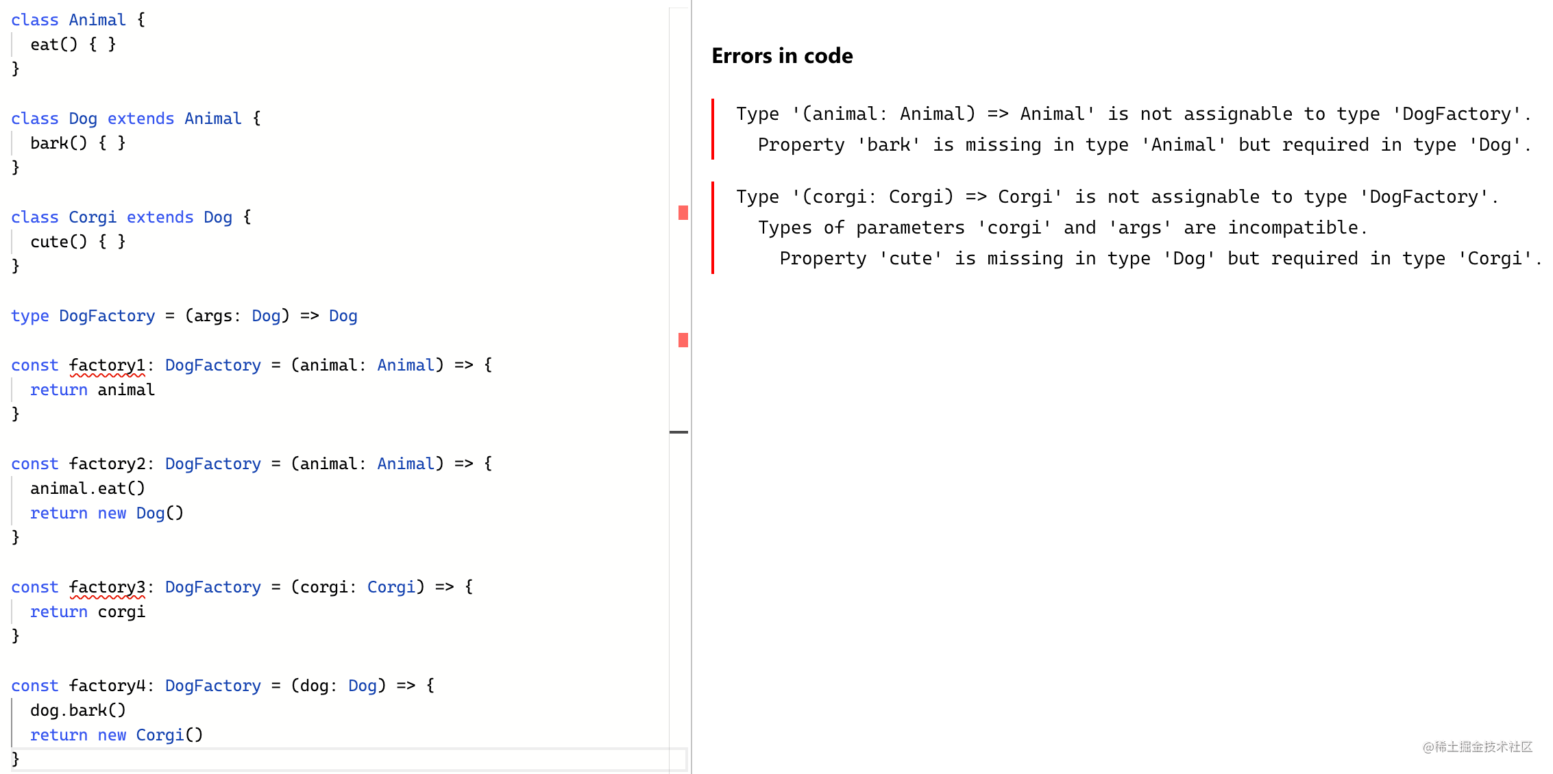
Task: Click the underlined factory1 identifier
Action: 107,366
